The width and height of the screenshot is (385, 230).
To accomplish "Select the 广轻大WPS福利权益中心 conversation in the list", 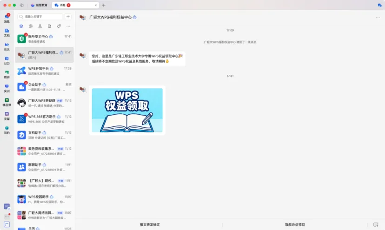I will pyautogui.click(x=44, y=55).
